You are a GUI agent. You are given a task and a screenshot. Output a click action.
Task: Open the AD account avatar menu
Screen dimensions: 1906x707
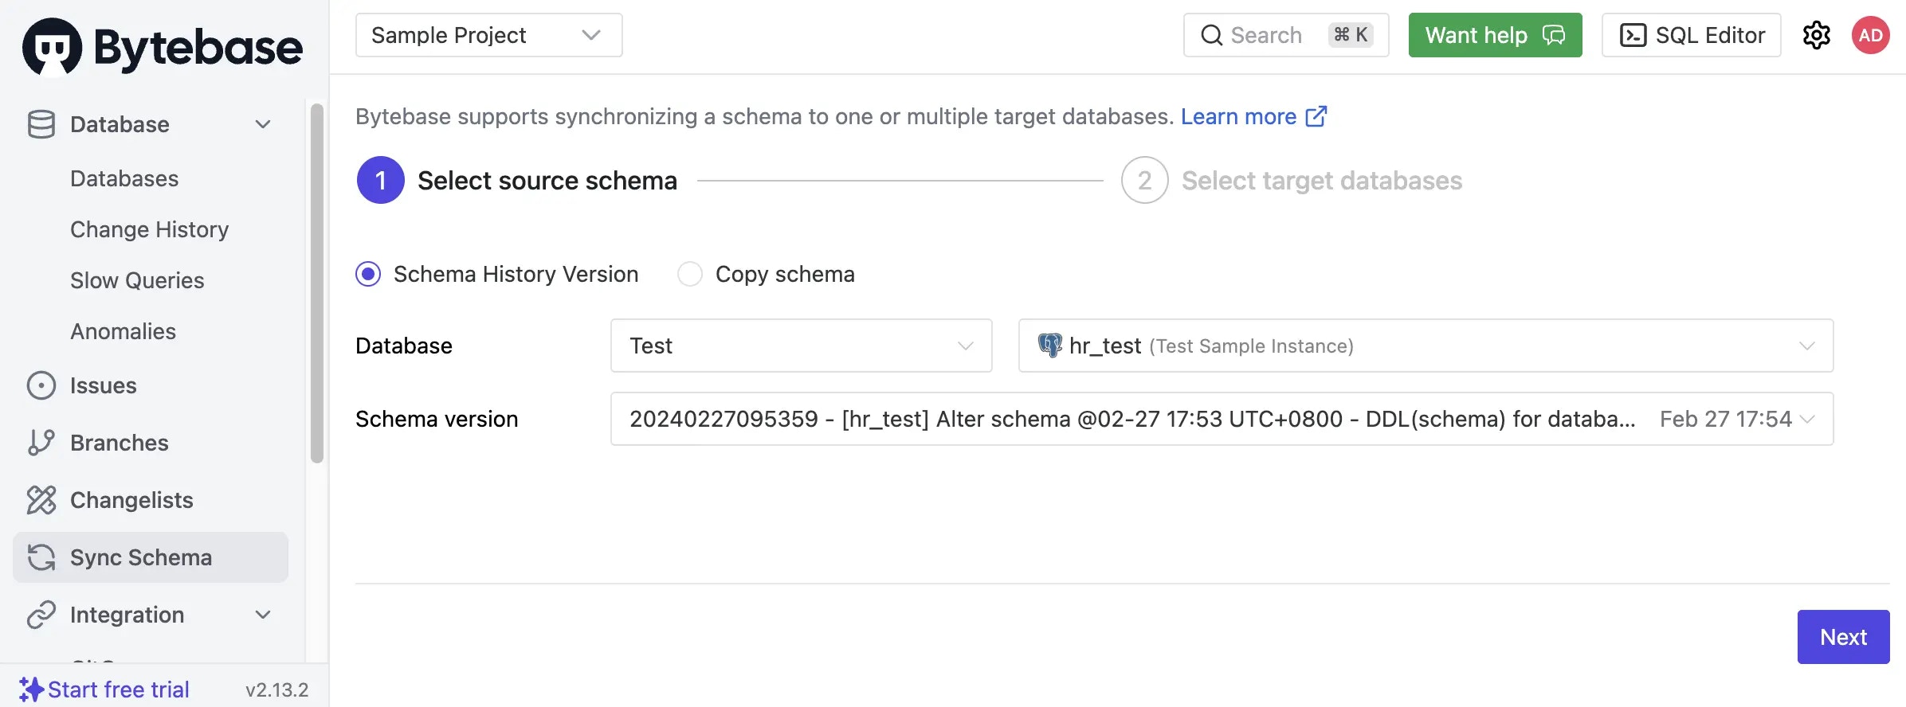1870,35
